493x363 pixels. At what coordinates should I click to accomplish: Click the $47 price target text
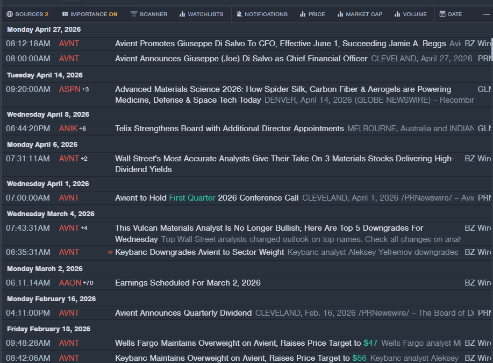pyautogui.click(x=370, y=343)
